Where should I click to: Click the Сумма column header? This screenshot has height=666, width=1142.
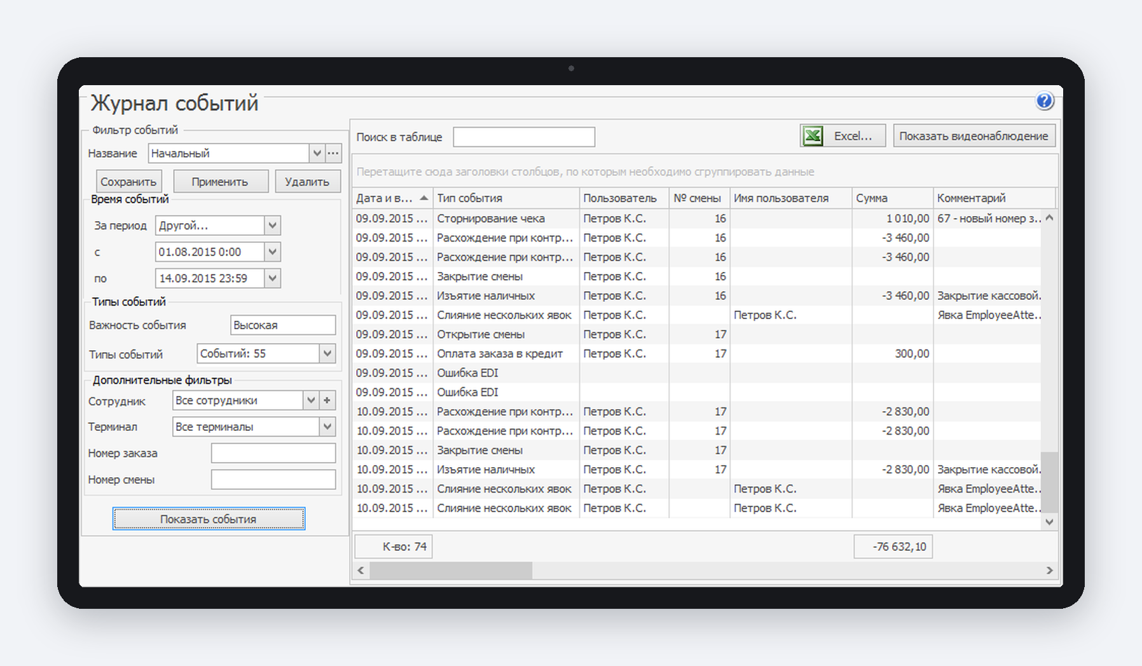coord(893,198)
